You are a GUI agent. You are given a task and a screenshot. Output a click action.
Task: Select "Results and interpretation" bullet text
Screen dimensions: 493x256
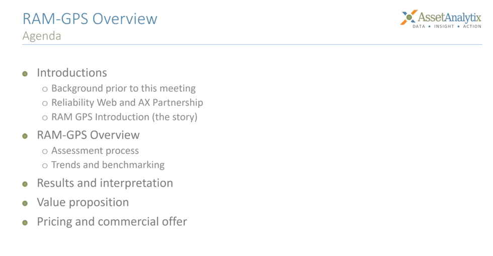click(105, 183)
